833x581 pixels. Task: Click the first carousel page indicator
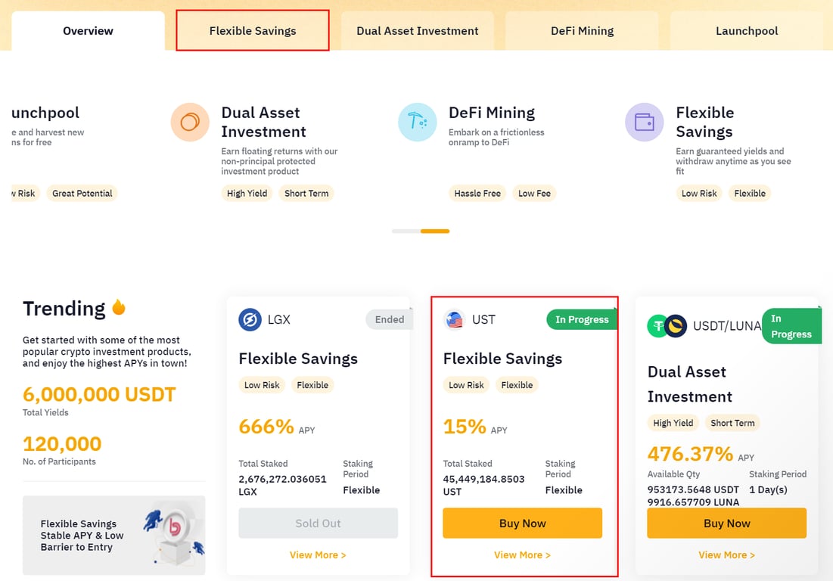click(406, 231)
